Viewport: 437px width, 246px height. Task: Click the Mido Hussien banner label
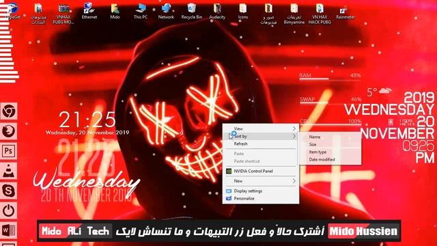pyautogui.click(x=363, y=231)
